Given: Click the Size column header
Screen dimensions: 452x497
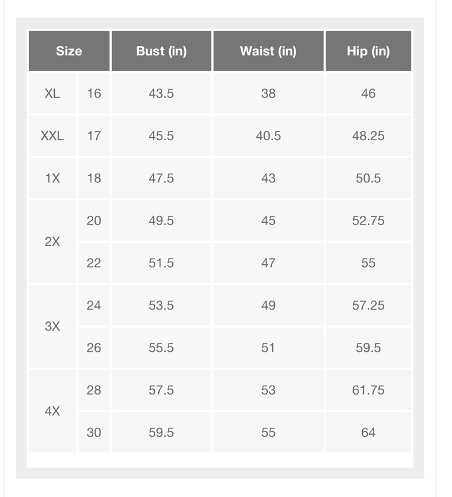Looking at the screenshot, I should (69, 51).
